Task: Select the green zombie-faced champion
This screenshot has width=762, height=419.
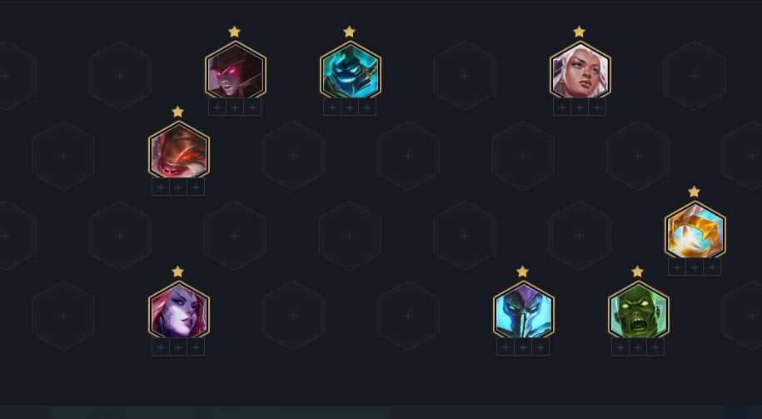Action: point(638,310)
